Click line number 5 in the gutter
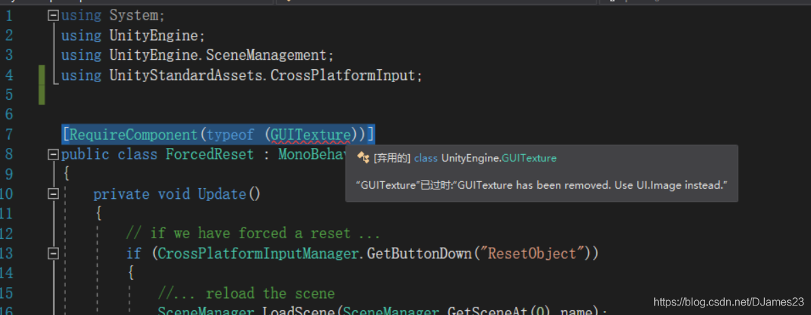811x315 pixels. coord(8,95)
